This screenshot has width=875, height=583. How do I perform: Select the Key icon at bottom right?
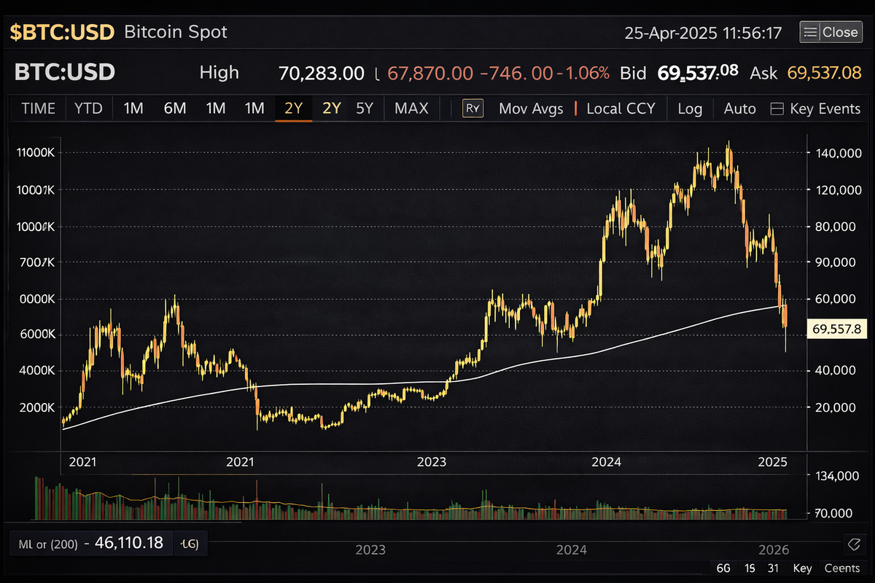point(802,568)
